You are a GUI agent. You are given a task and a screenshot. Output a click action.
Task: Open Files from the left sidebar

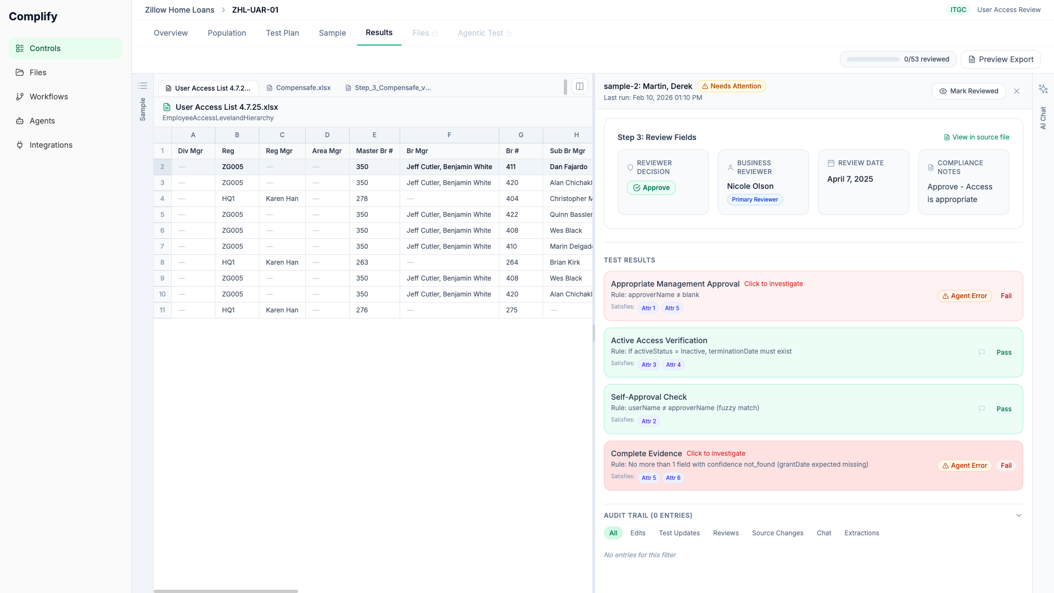pos(38,72)
